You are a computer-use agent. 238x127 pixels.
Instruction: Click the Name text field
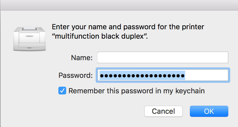pyautogui.click(x=163, y=58)
